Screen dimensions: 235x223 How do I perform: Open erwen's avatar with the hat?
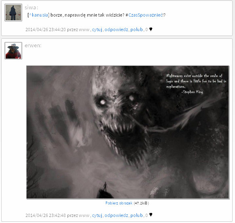click(13, 50)
